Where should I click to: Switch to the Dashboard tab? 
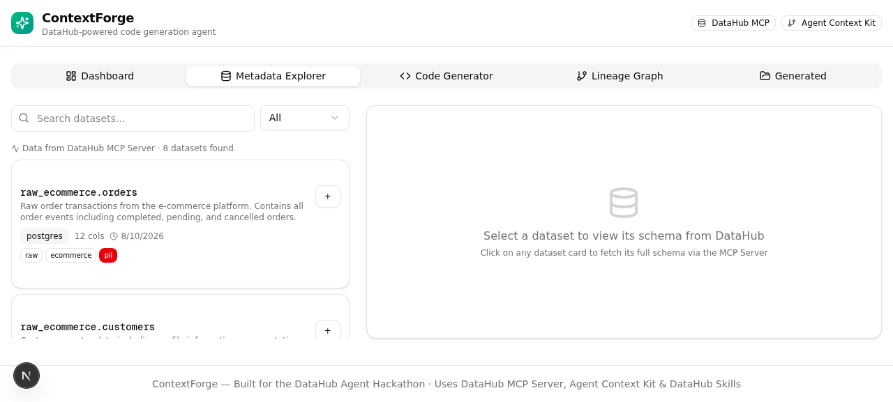click(x=100, y=76)
